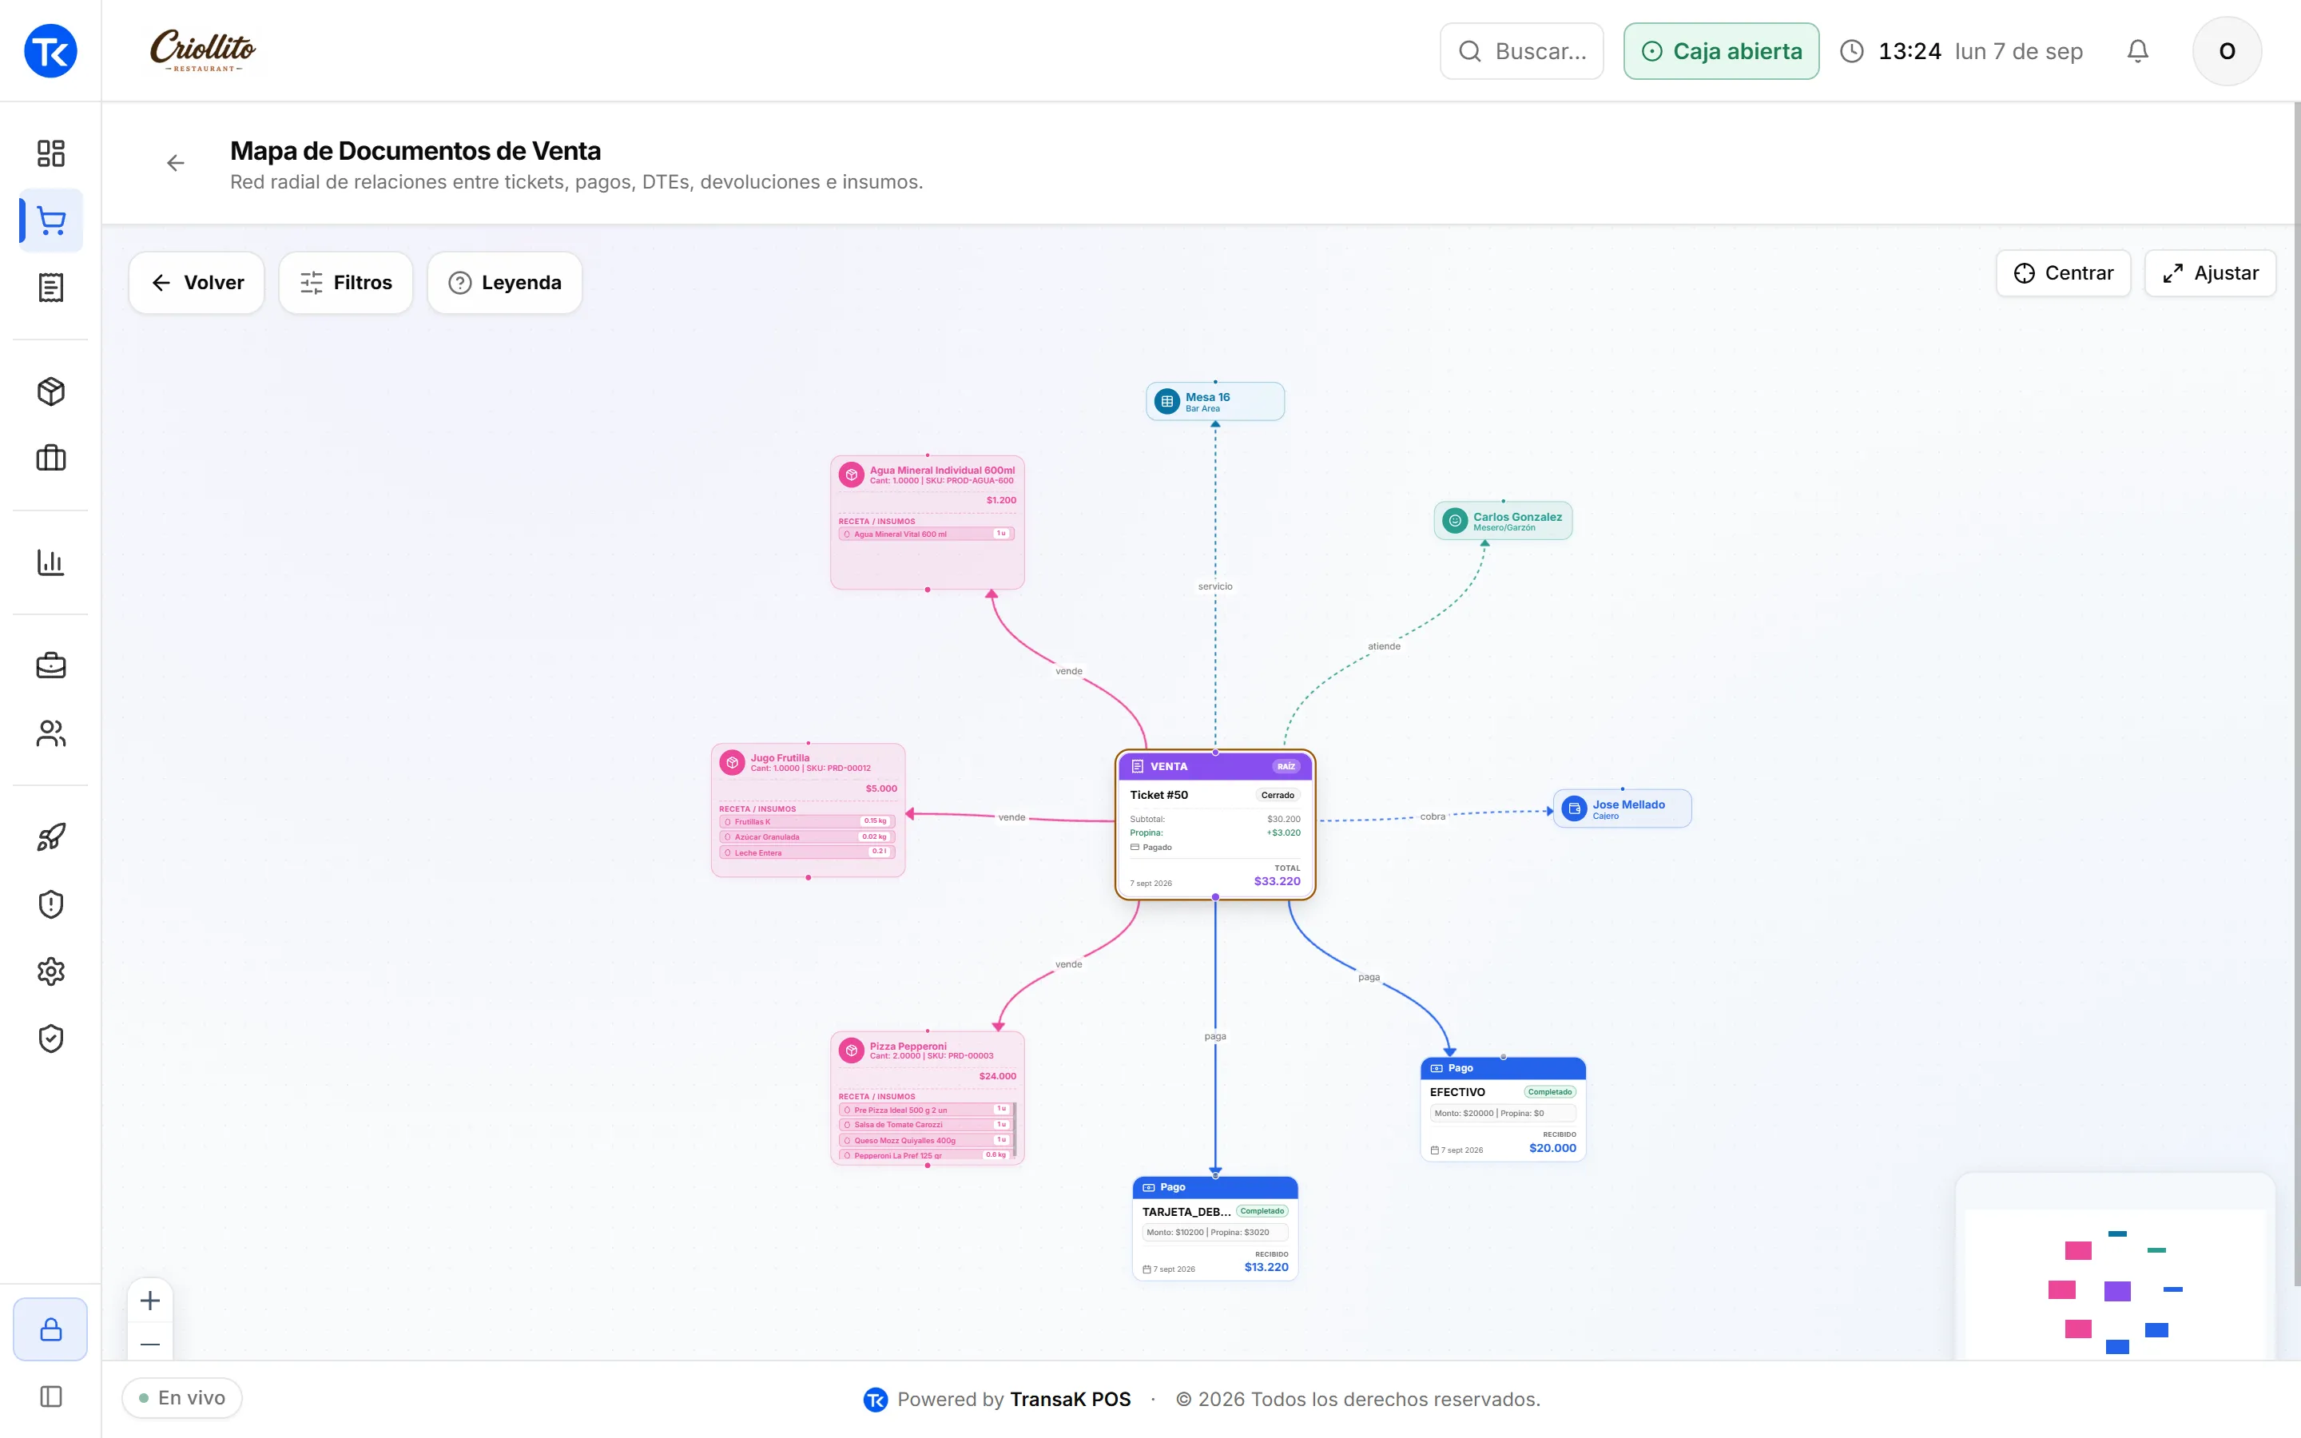Click the Volver button
This screenshot has height=1438, width=2301.
click(197, 283)
